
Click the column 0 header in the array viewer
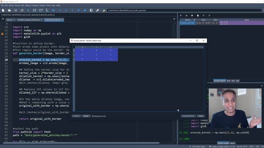82,47
